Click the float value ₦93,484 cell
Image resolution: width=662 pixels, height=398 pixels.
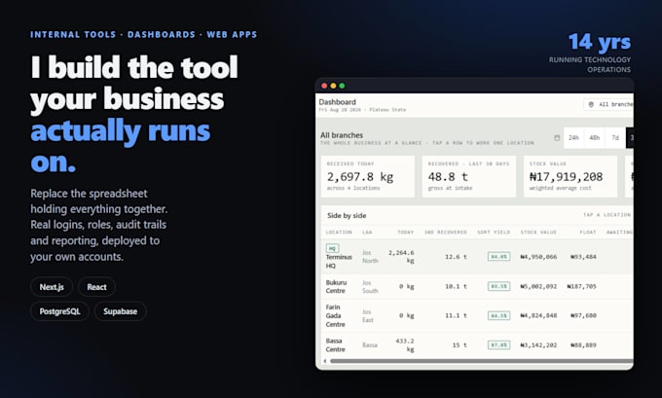point(583,257)
